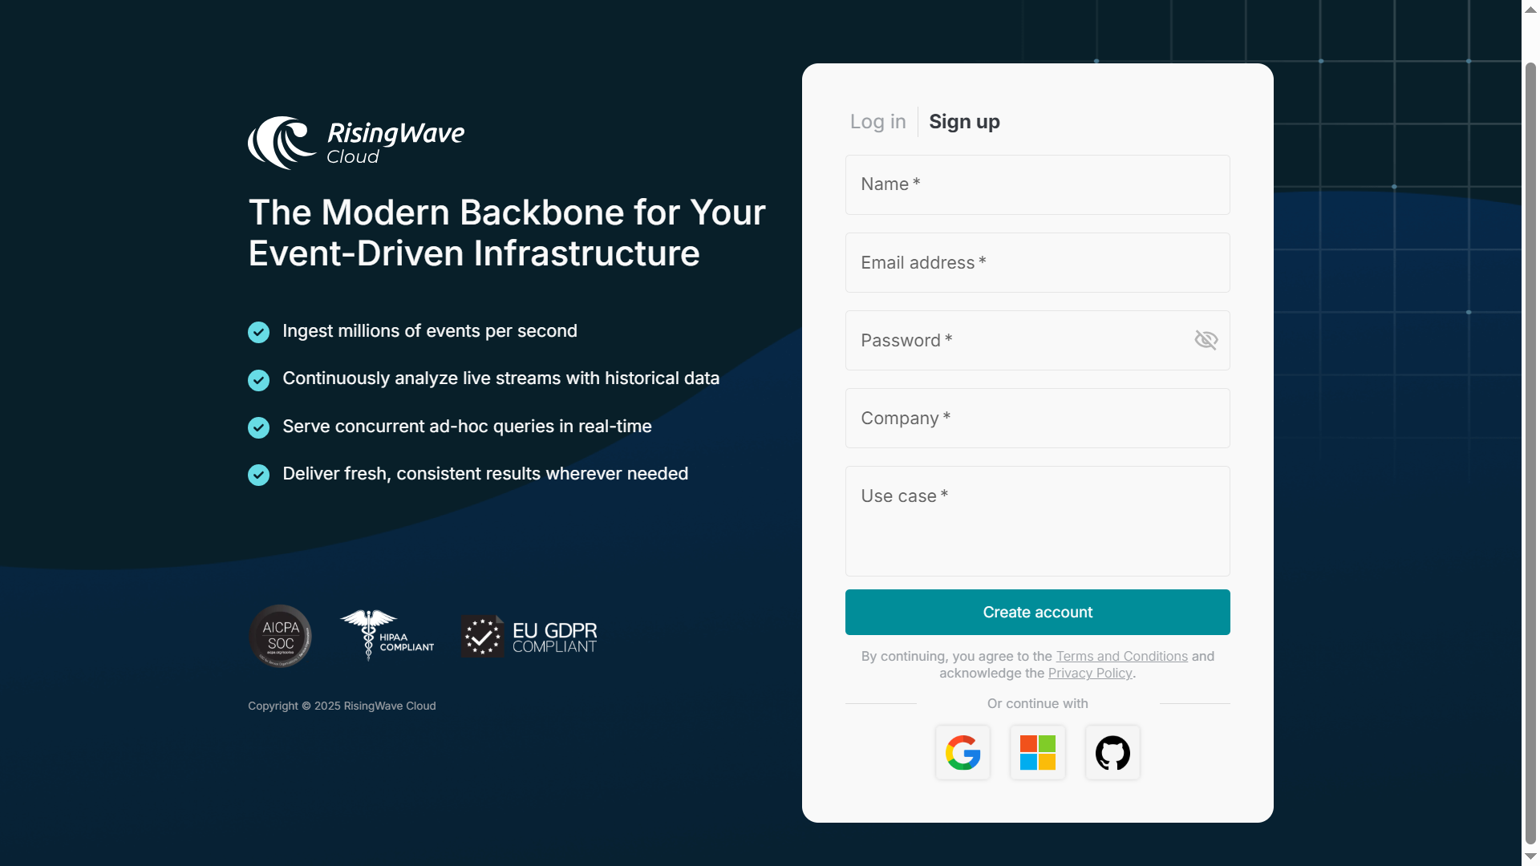Select the Sign up tab

point(964,122)
